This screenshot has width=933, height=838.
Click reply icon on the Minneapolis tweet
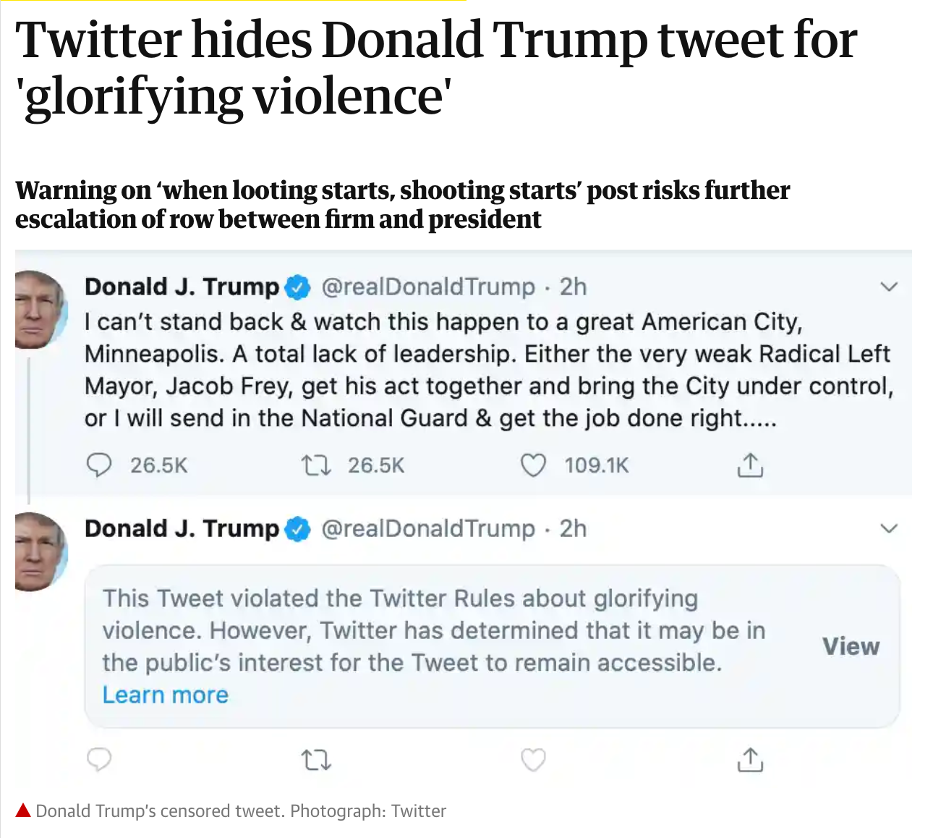(x=99, y=465)
